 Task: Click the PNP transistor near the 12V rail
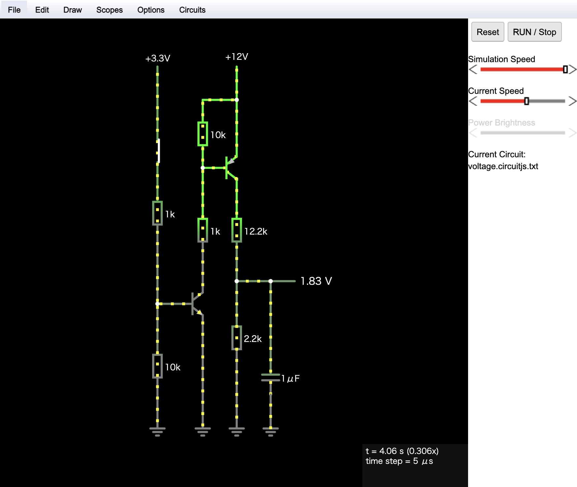[230, 168]
